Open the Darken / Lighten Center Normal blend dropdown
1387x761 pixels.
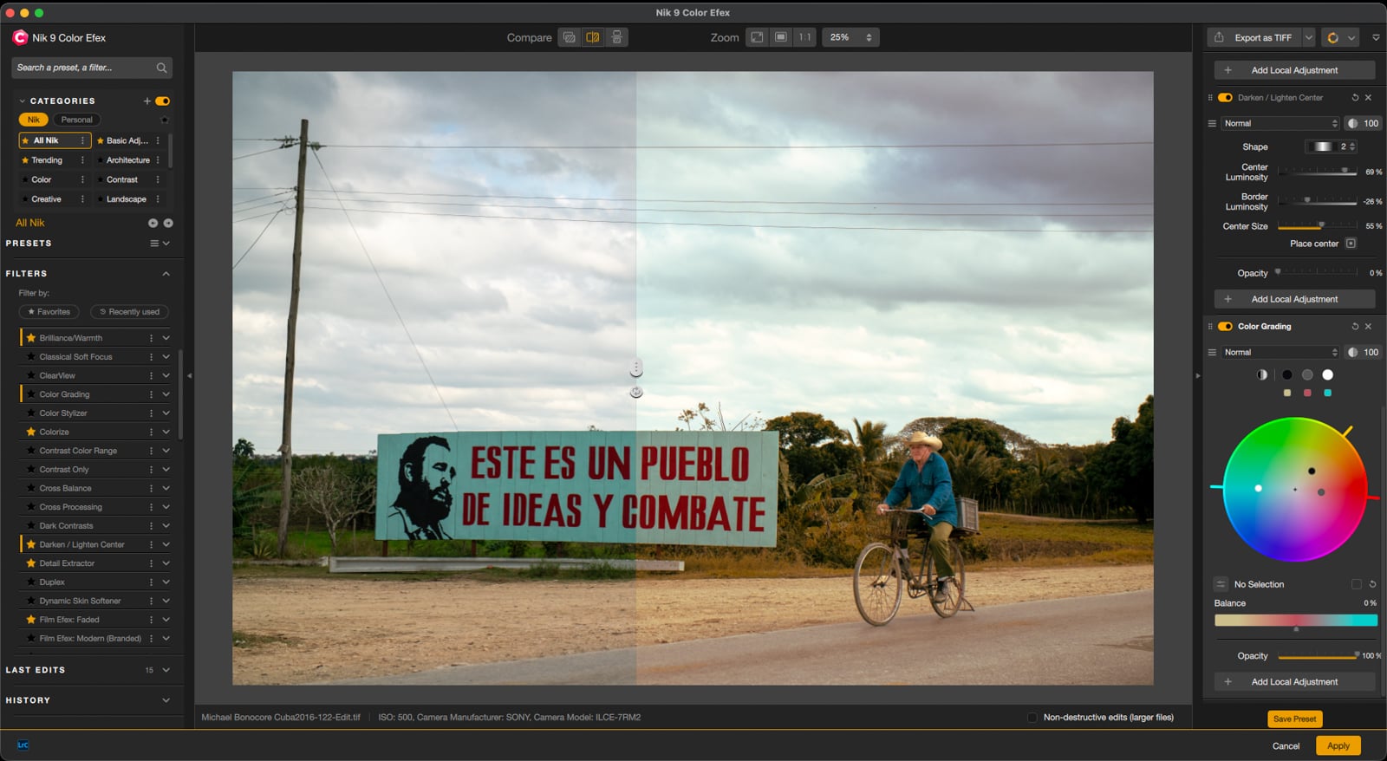1280,123
